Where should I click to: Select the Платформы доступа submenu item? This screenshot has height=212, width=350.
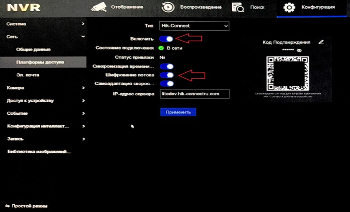tap(43, 62)
